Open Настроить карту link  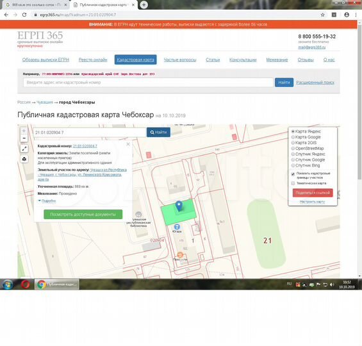click(x=312, y=202)
